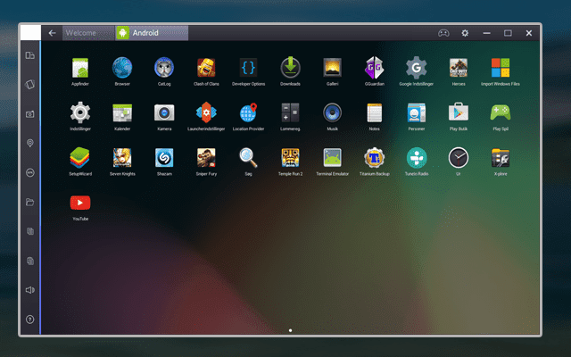Image resolution: width=571 pixels, height=357 pixels.
Task: Launch the Play Spil app
Action: pos(501,112)
